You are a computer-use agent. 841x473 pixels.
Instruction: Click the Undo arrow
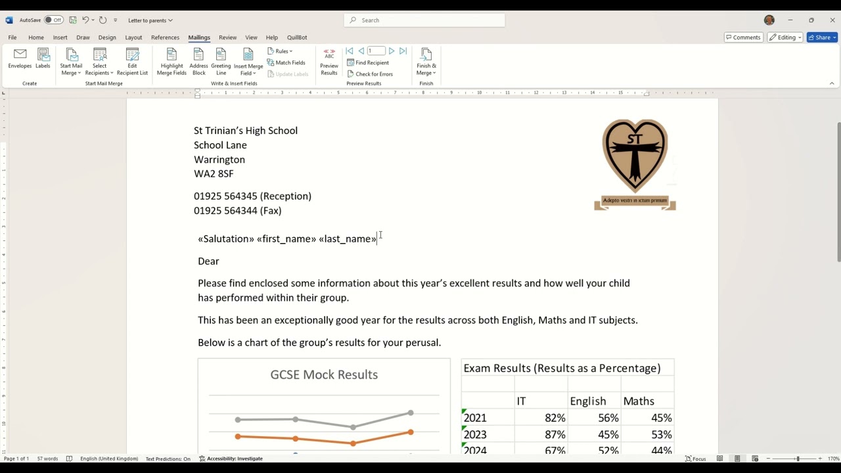[x=85, y=20]
